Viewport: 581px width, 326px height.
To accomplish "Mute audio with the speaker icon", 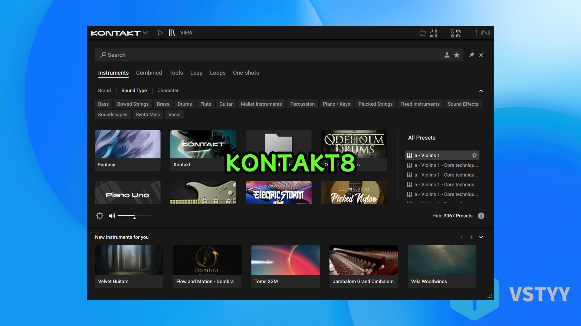I will coord(112,216).
